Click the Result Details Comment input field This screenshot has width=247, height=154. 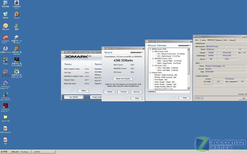coord(173,91)
